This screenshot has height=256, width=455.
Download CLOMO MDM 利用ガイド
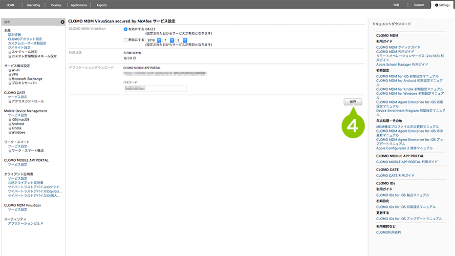pos(395,51)
